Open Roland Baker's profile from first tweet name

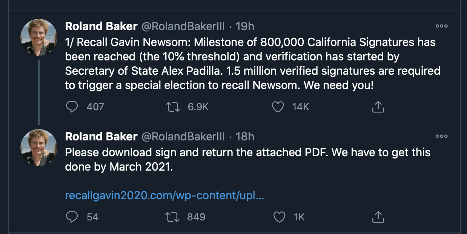(101, 26)
